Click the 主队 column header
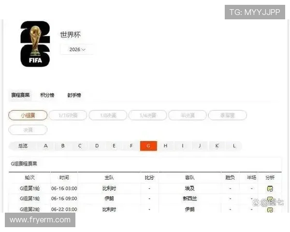This screenshot has width=290, height=232. (109, 177)
